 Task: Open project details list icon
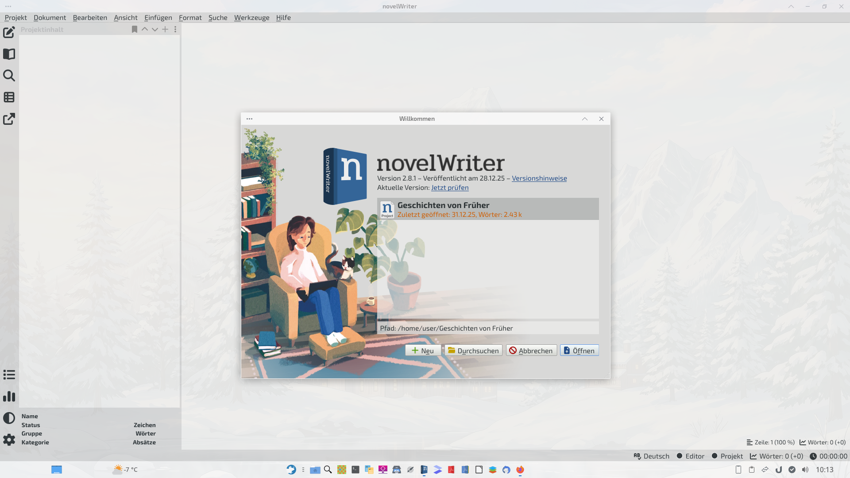(9, 375)
